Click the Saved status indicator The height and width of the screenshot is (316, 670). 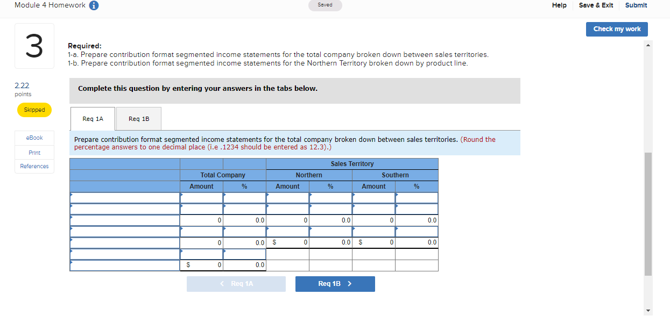[x=325, y=5]
